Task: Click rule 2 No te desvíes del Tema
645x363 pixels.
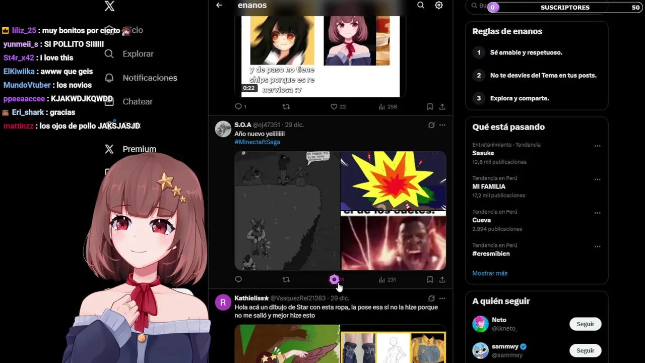Action: (x=543, y=76)
